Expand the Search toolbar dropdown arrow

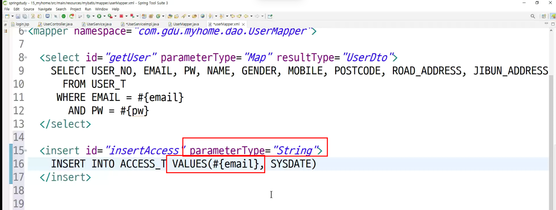(189, 16)
